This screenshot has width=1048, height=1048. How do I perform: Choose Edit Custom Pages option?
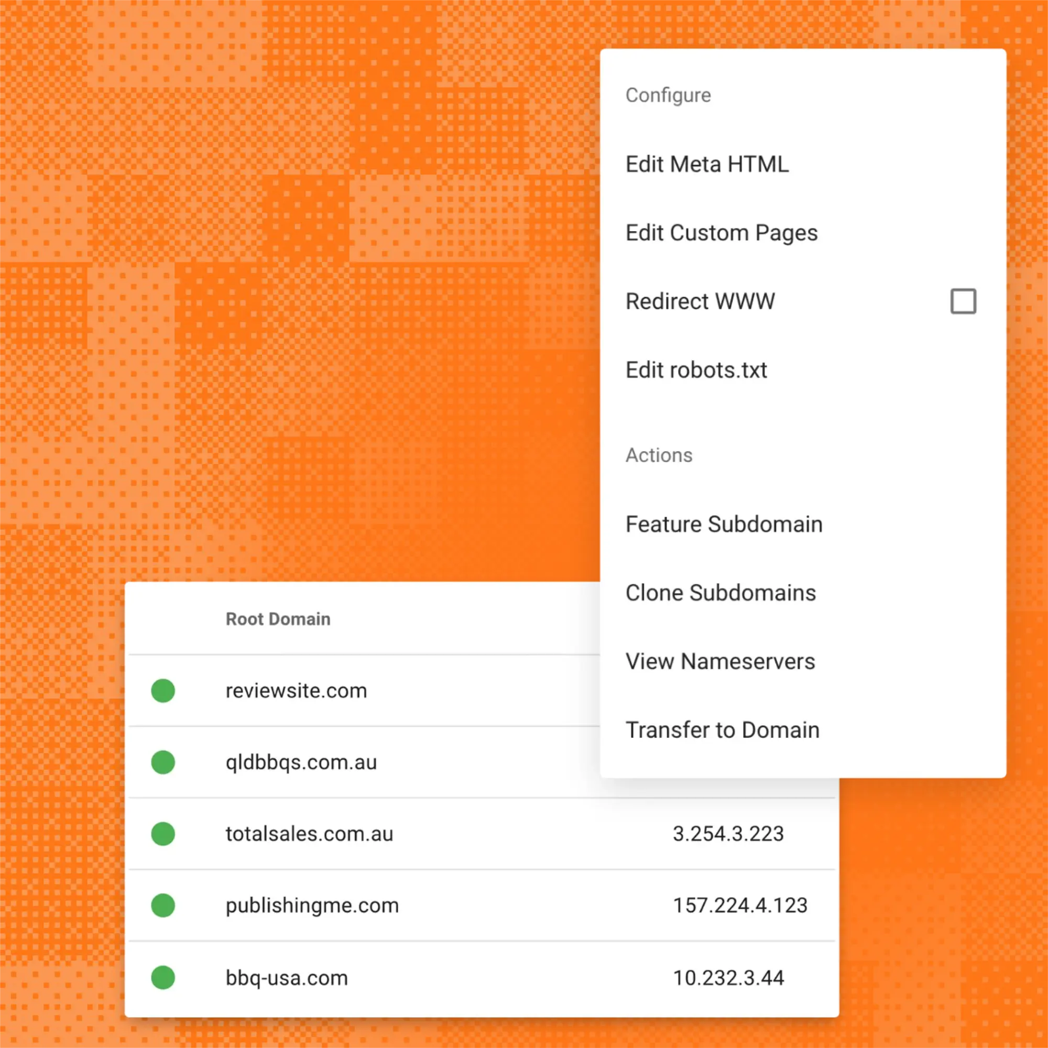tap(803, 233)
